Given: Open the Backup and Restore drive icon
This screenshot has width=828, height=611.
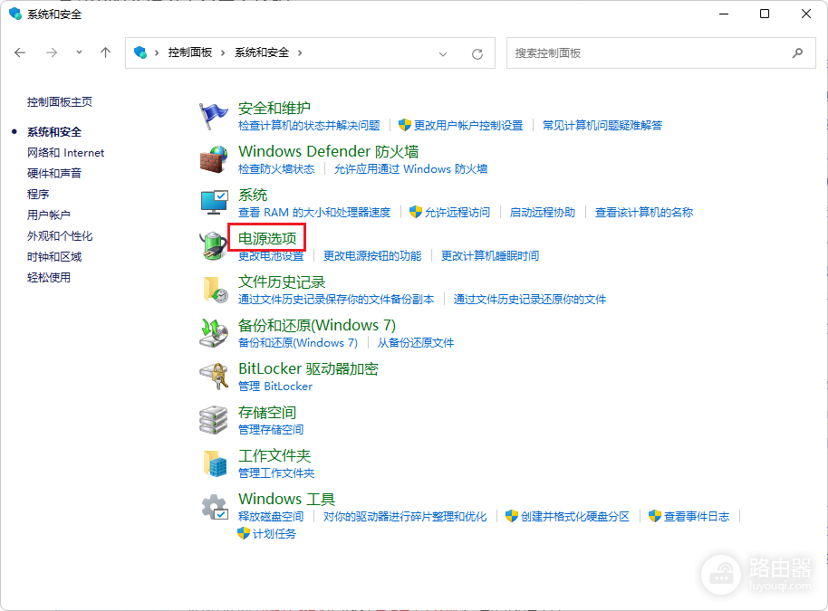Looking at the screenshot, I should pyautogui.click(x=213, y=333).
